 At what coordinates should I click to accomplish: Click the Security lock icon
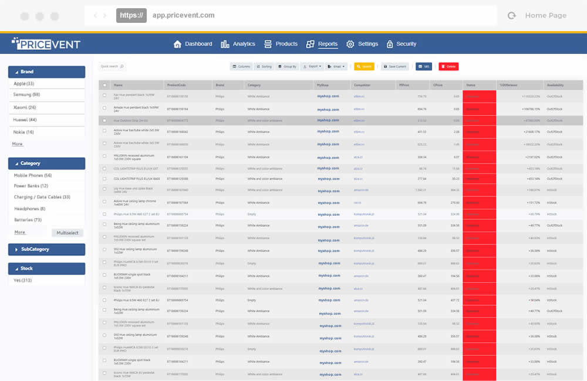tap(390, 44)
